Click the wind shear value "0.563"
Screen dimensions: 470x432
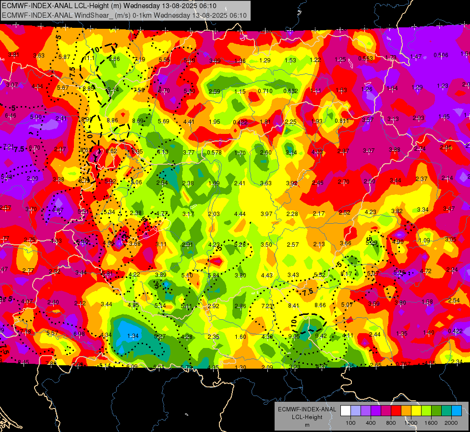click(366, 59)
